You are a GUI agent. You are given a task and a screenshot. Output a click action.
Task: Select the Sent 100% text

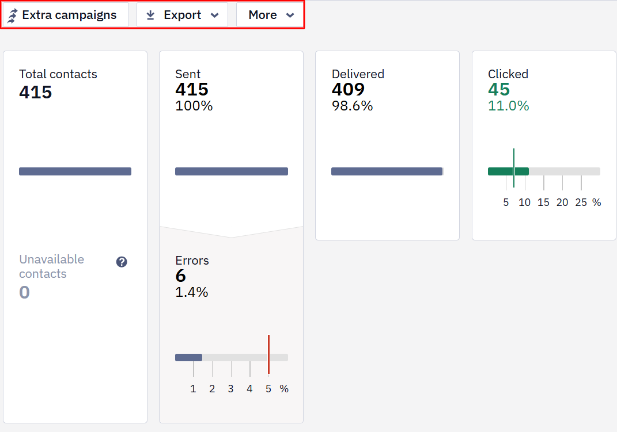pyautogui.click(x=194, y=106)
